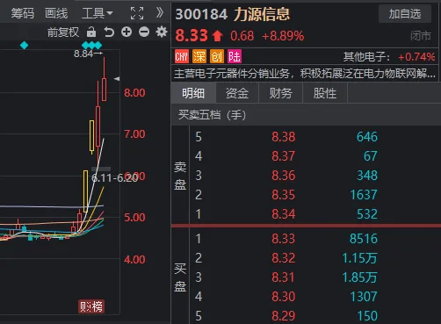Zoom in the chart with plus icon
The width and height of the screenshot is (441, 324).
(127, 32)
